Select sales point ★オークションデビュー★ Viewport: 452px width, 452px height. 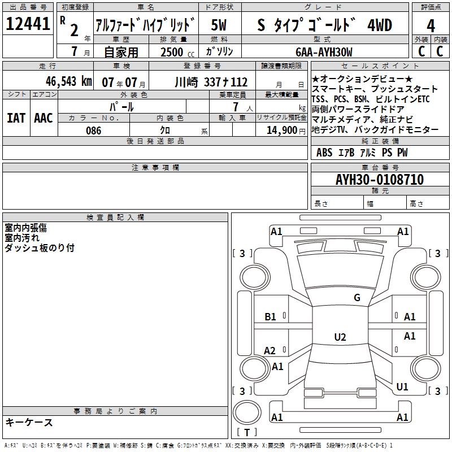click(x=362, y=79)
